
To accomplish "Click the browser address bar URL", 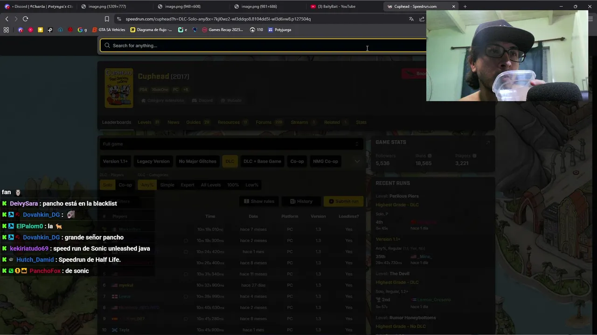I will tap(218, 19).
